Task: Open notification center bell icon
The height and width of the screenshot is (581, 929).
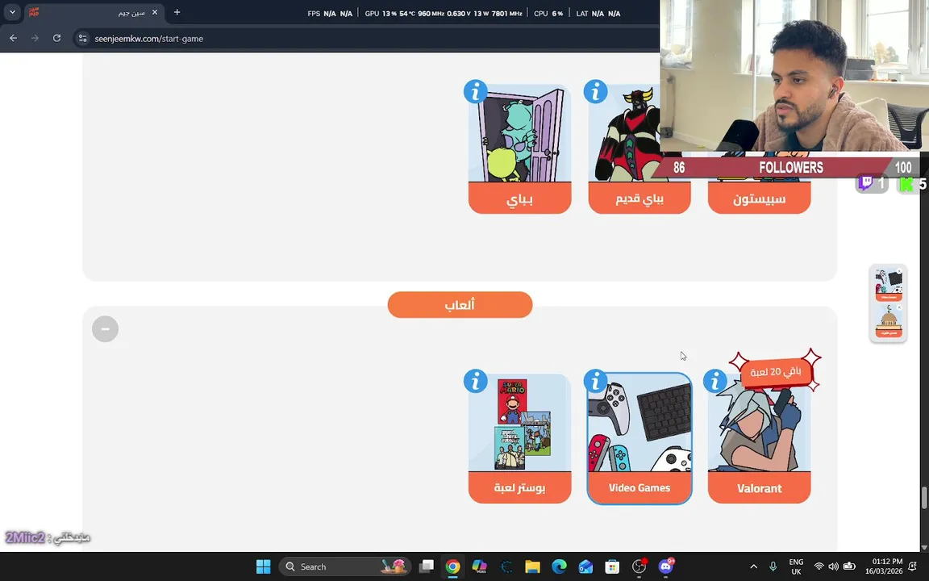Action: tap(913, 566)
